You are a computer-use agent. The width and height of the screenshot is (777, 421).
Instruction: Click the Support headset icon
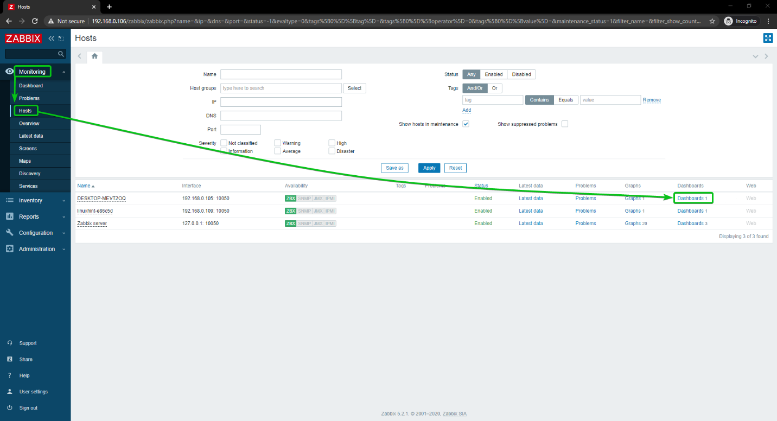point(10,343)
